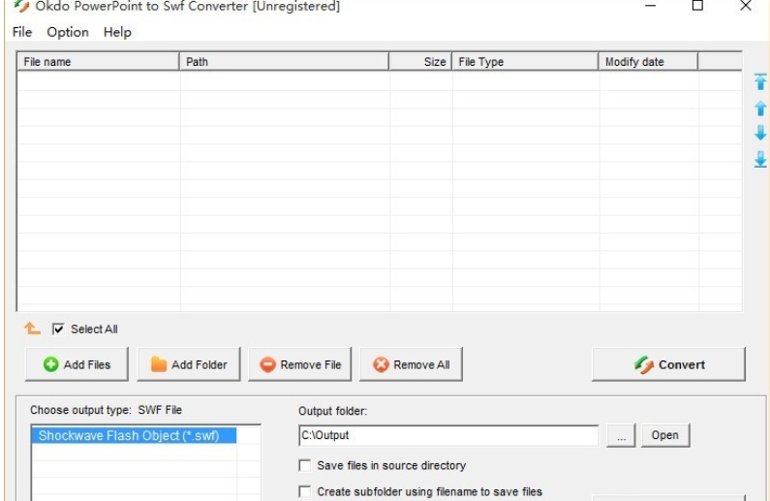Screen dimensions: 770x501
Task: Enable Save files in source directory
Action: (305, 465)
